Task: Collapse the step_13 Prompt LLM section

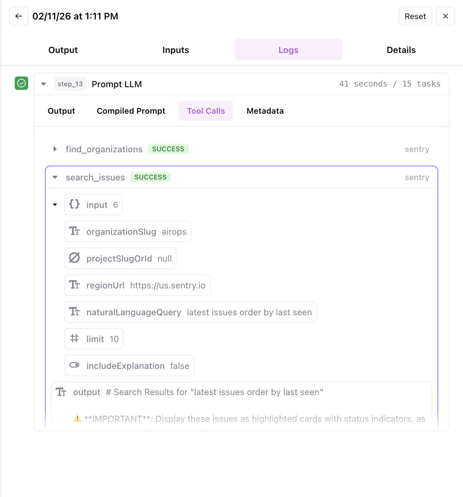Action: (x=44, y=84)
